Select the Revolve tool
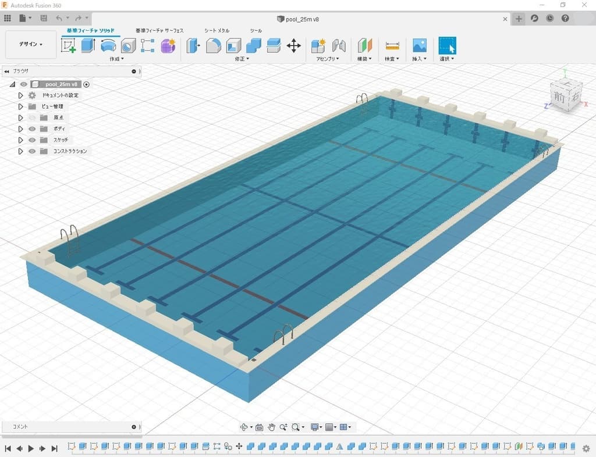The width and height of the screenshot is (596, 457). (x=108, y=45)
